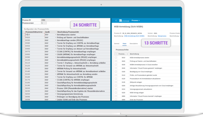Open the Quelle dropdown for step 0070
Screen dimensions: 203x117
point(56,51)
